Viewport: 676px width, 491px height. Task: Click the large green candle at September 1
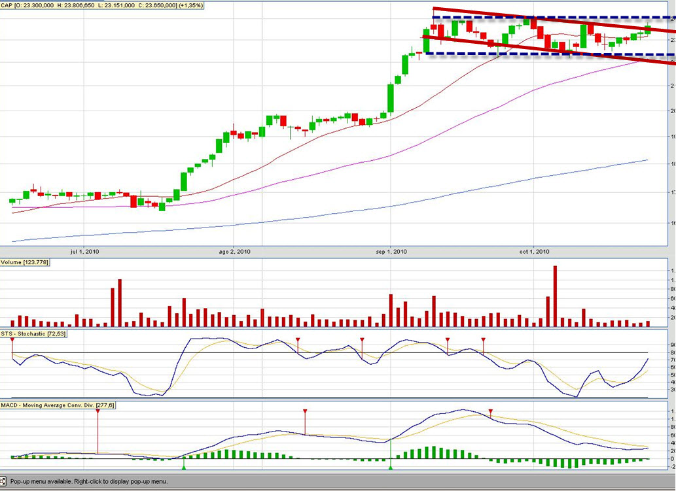[x=391, y=98]
